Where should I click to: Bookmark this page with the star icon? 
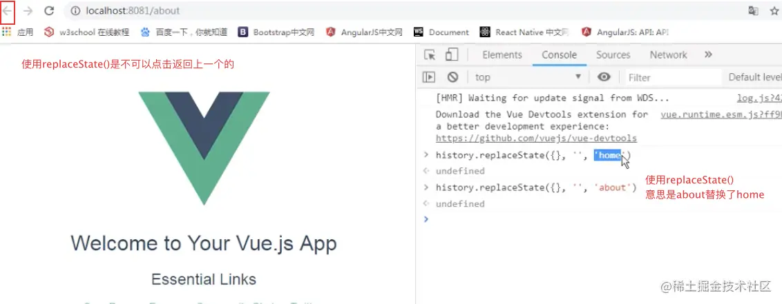pos(774,11)
